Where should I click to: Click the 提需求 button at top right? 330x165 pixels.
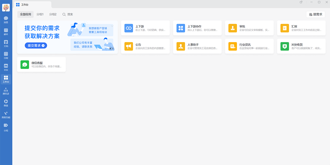point(315,14)
